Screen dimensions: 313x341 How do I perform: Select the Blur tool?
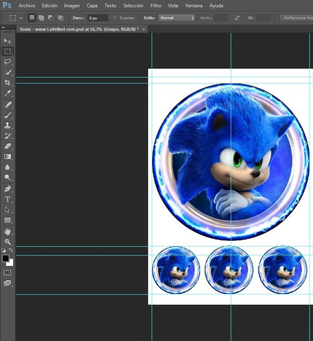pos(8,167)
